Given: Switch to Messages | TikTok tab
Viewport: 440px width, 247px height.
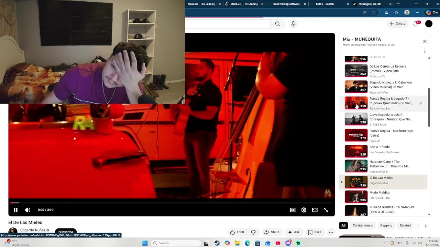Looking at the screenshot, I should [370, 4].
